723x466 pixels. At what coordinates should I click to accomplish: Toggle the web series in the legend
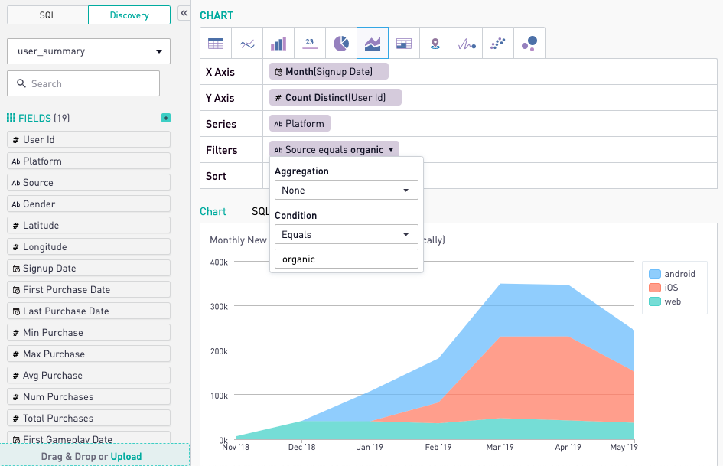(x=666, y=301)
